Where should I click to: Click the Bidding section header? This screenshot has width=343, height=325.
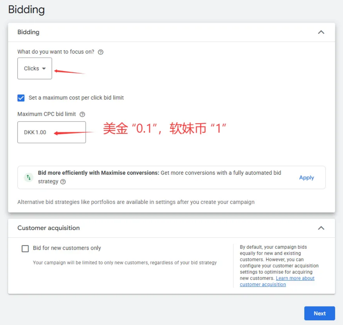[28, 32]
